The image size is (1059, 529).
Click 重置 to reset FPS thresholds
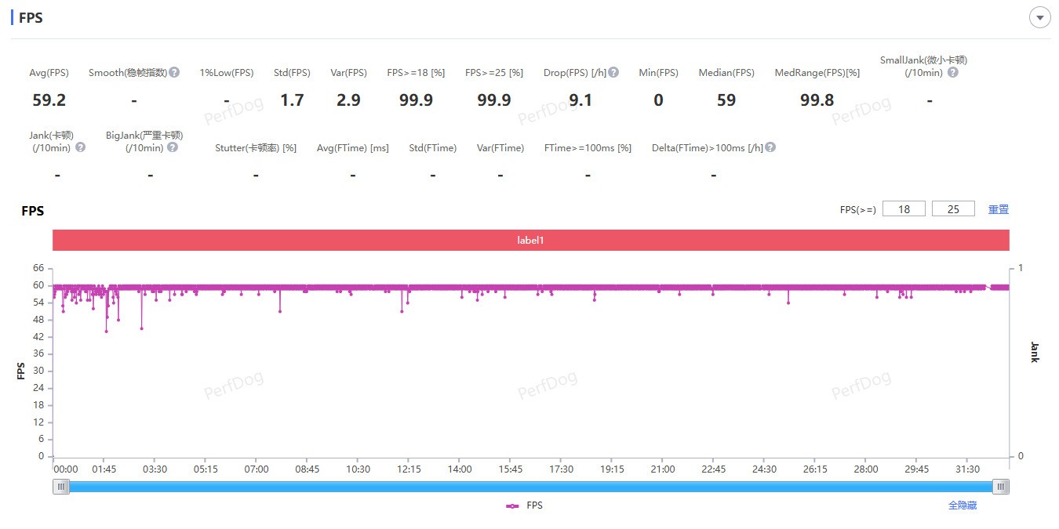coord(998,209)
